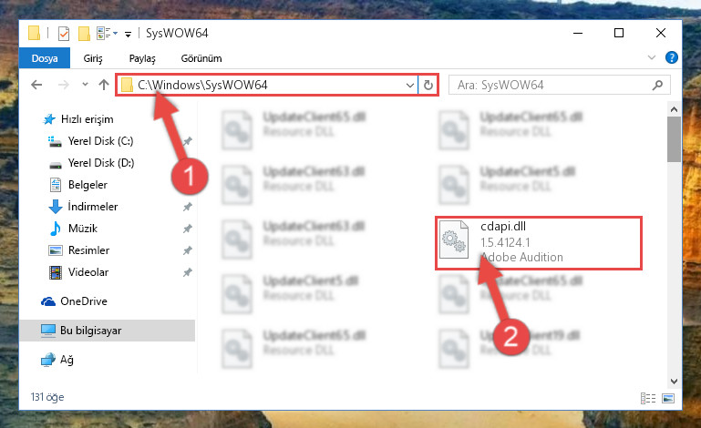Unpin İndirmeler using its pin icon
The image size is (701, 428).
187,207
